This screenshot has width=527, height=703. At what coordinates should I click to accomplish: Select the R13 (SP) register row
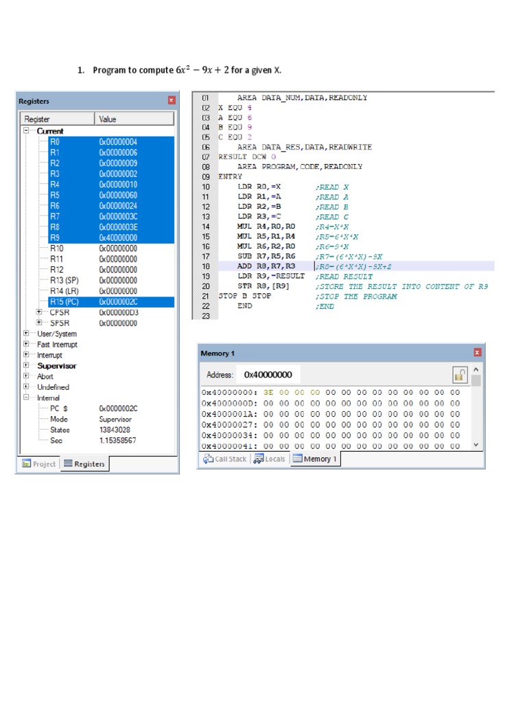[x=111, y=280]
